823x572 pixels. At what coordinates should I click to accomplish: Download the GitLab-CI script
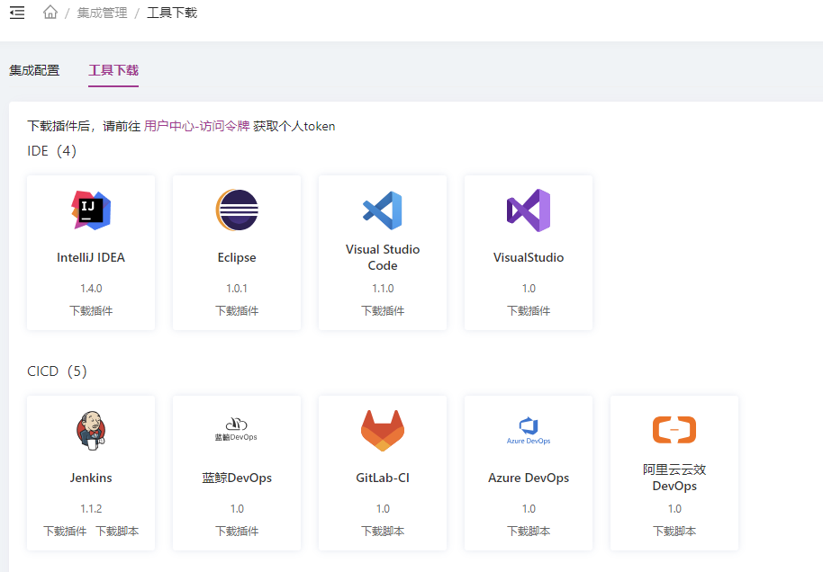click(x=383, y=532)
